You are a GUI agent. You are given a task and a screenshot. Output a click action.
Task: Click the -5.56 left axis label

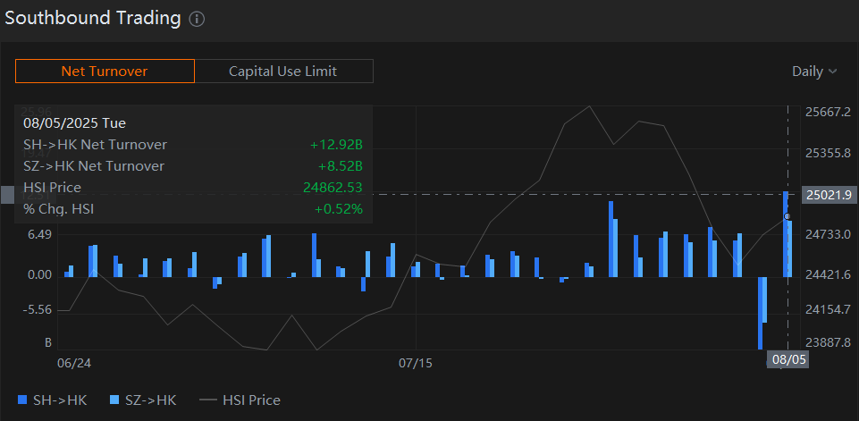[x=37, y=310]
